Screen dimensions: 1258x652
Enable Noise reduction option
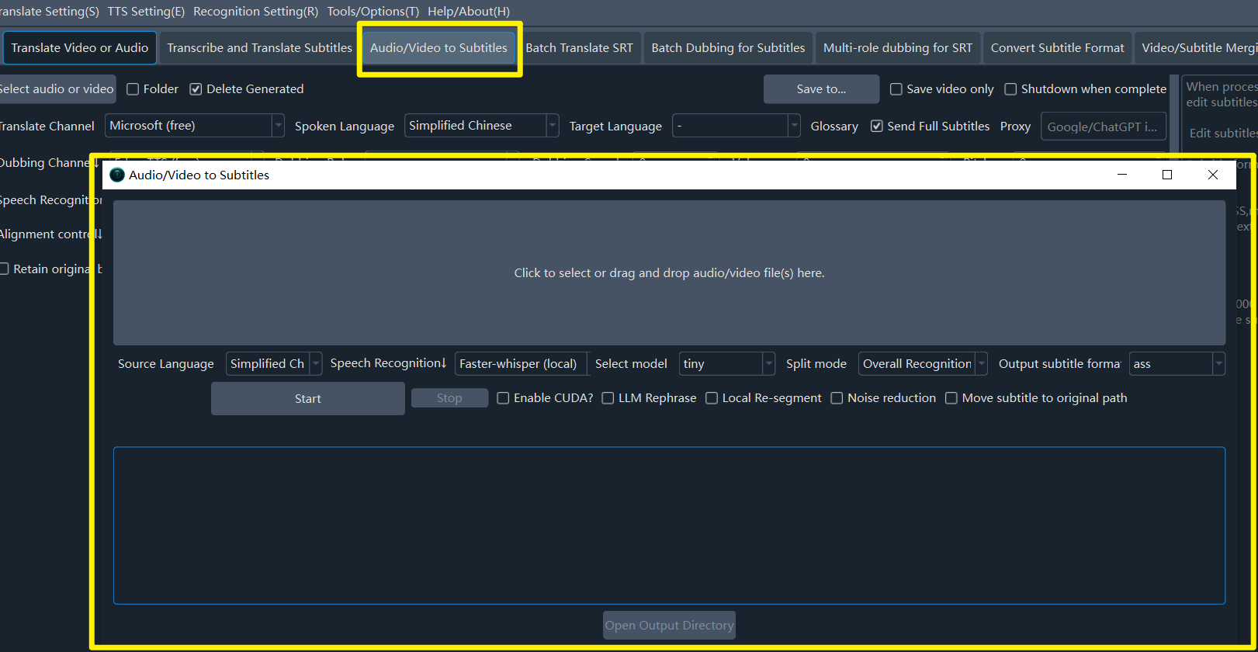[x=837, y=398]
